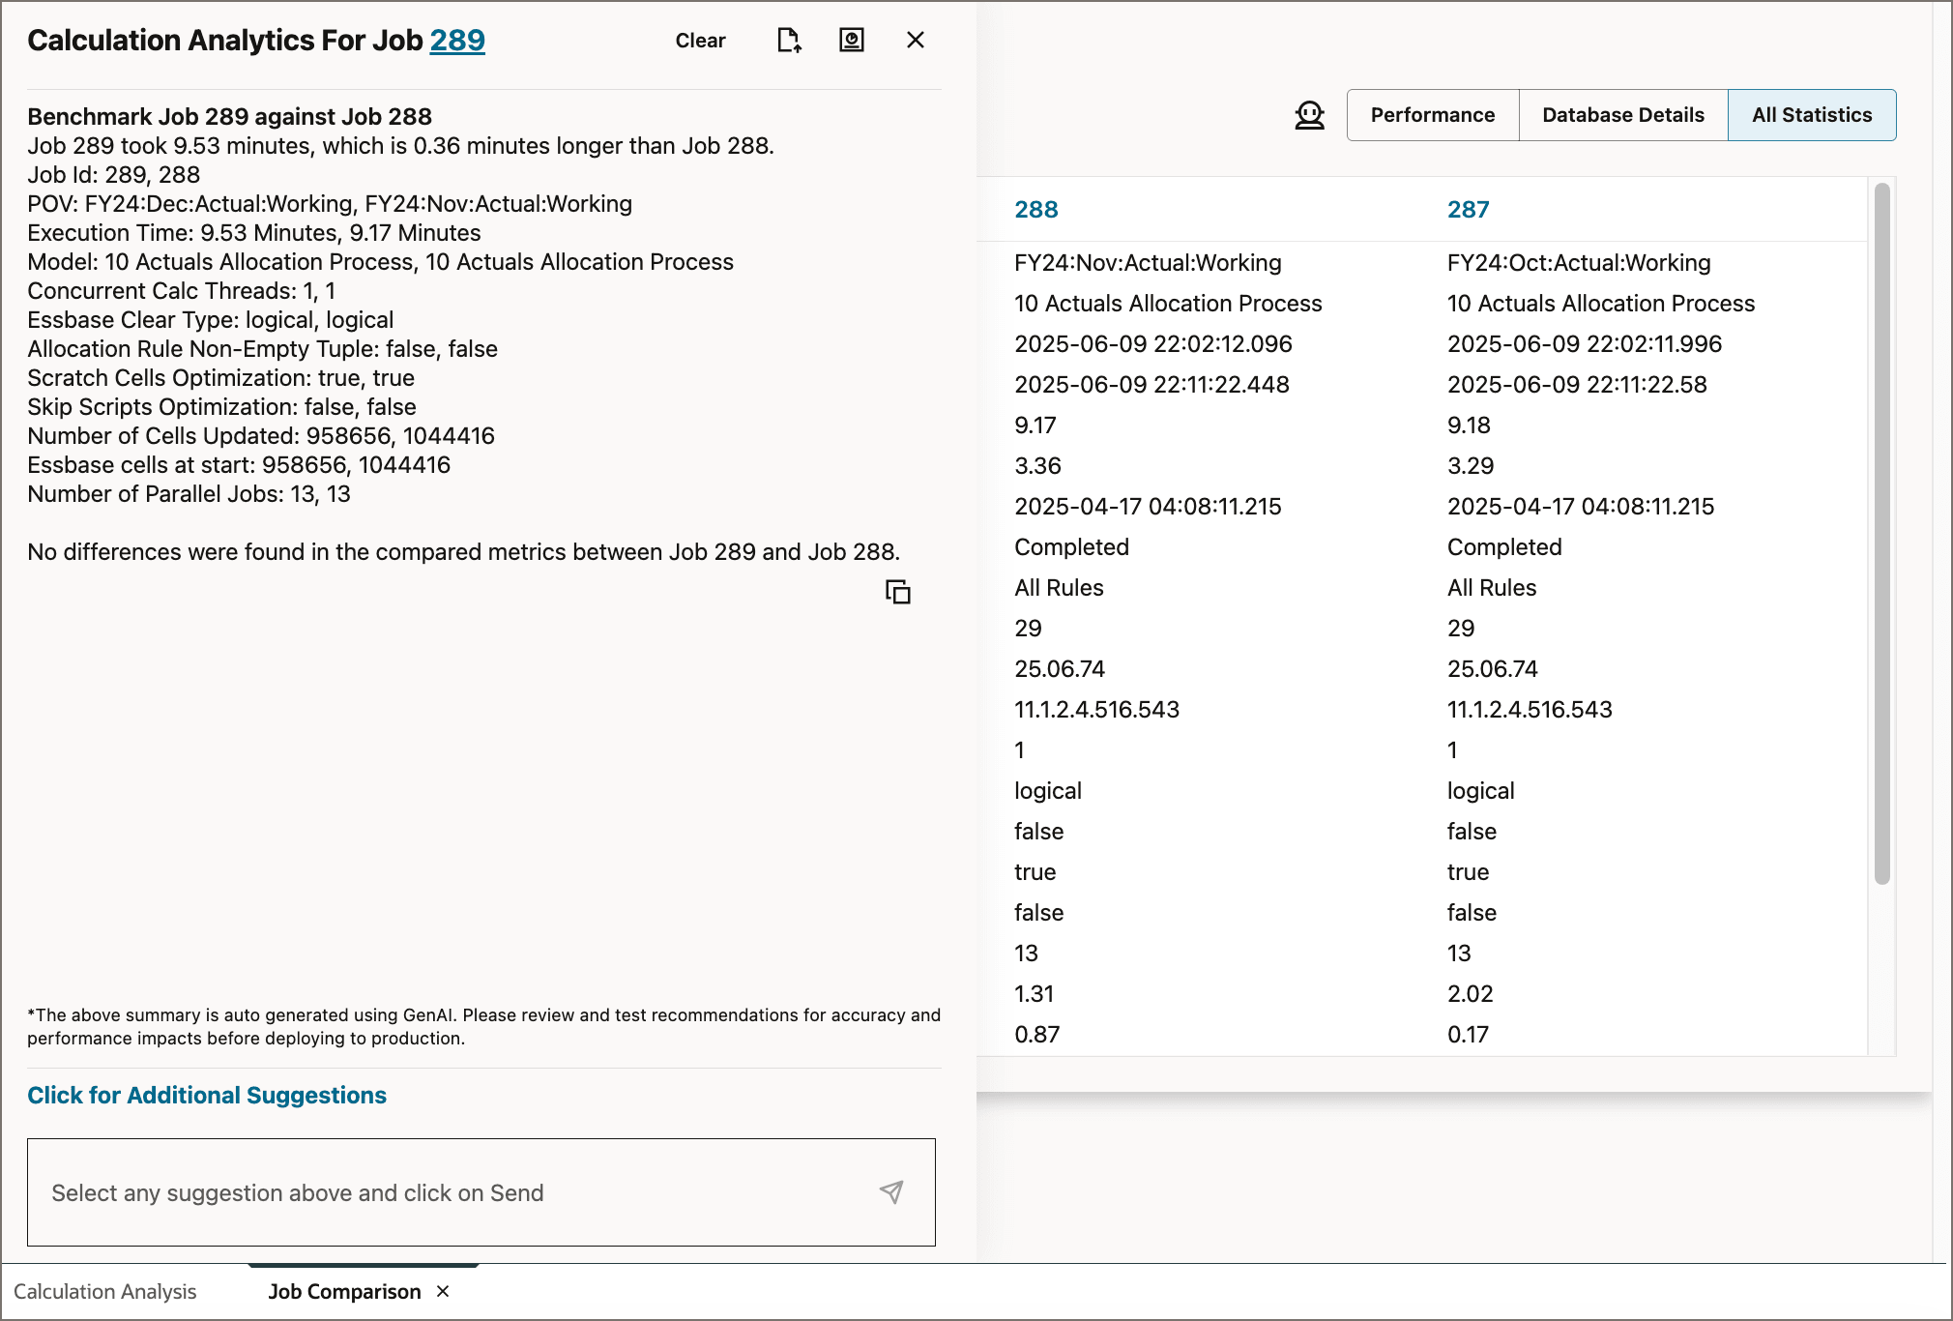The width and height of the screenshot is (1953, 1321).
Task: Close the Calculation Analytics panel
Action: tap(914, 41)
